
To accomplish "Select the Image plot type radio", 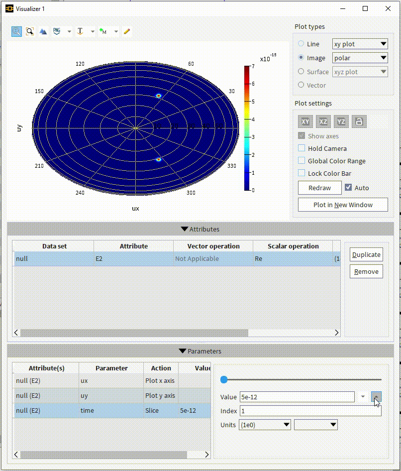I will point(301,57).
